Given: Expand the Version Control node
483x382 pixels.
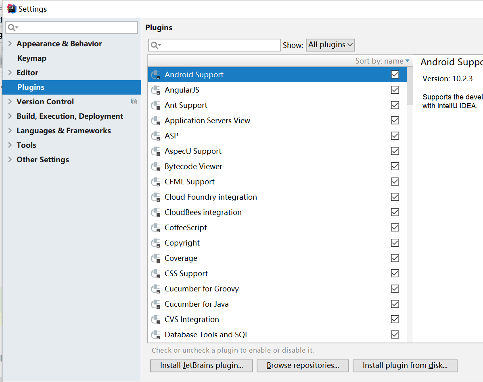Looking at the screenshot, I should 10,101.
